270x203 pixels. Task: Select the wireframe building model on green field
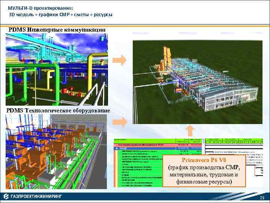(x=198, y=82)
